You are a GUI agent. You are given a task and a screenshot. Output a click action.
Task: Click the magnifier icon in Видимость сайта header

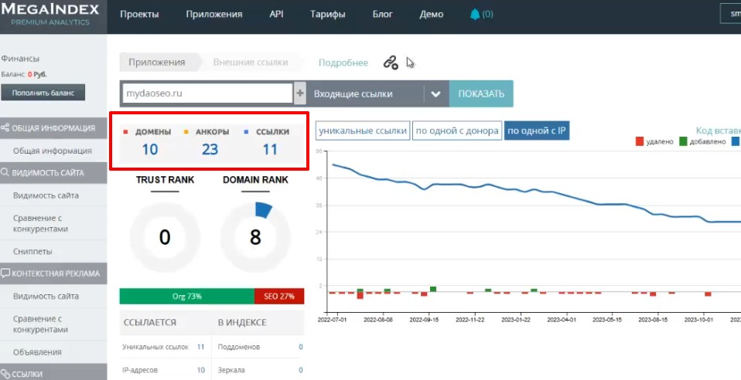5,173
